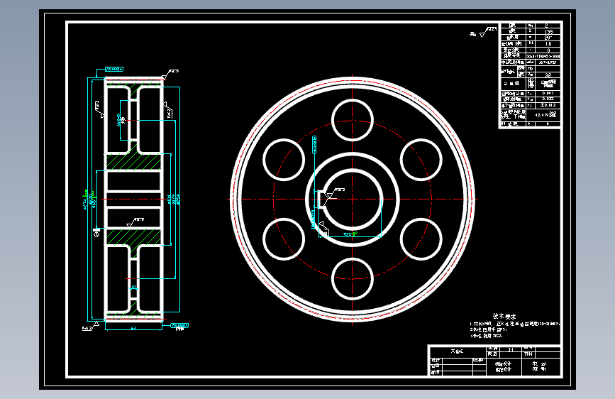Pick the upper-left lightening hole circle
The height and width of the screenshot is (399, 615).
[284, 160]
